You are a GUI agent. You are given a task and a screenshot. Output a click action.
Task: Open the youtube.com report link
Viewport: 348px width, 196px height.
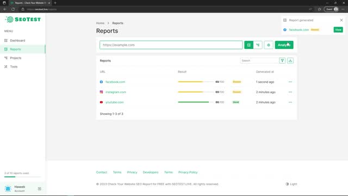[115, 102]
